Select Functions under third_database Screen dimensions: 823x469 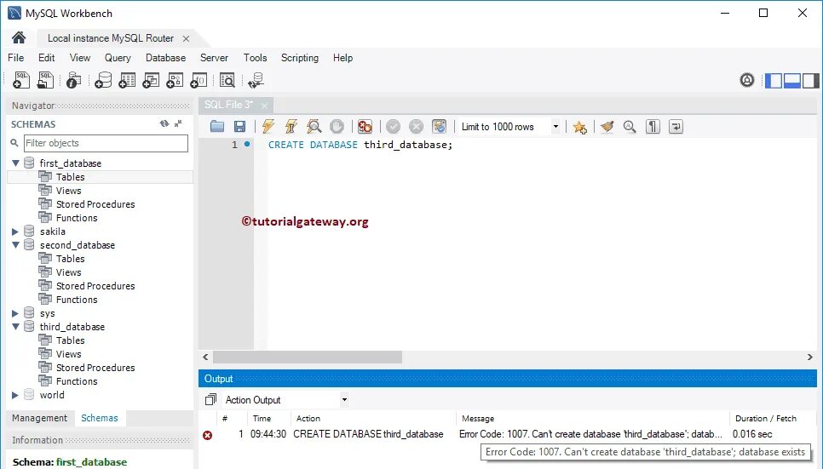pos(77,381)
